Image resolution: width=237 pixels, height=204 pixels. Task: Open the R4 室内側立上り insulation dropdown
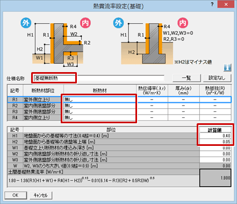point(99,118)
